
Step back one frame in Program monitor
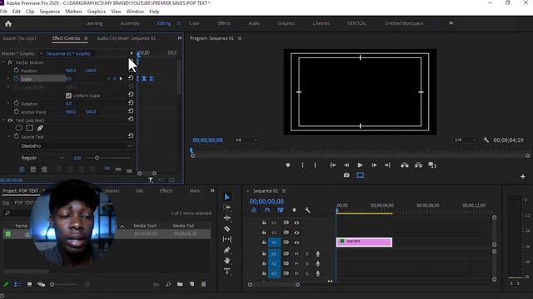coord(346,165)
